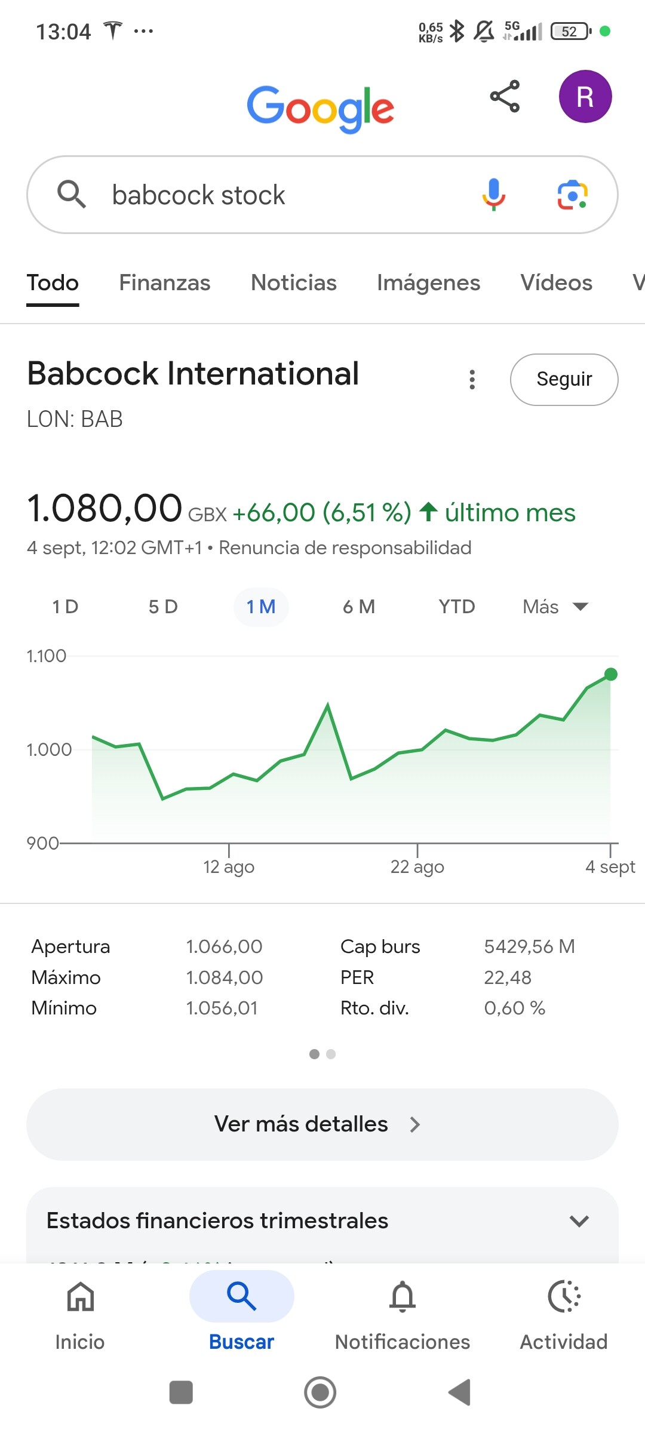Viewport: 645px width, 1433px height.
Task: Select the YTD chart range
Action: [456, 607]
